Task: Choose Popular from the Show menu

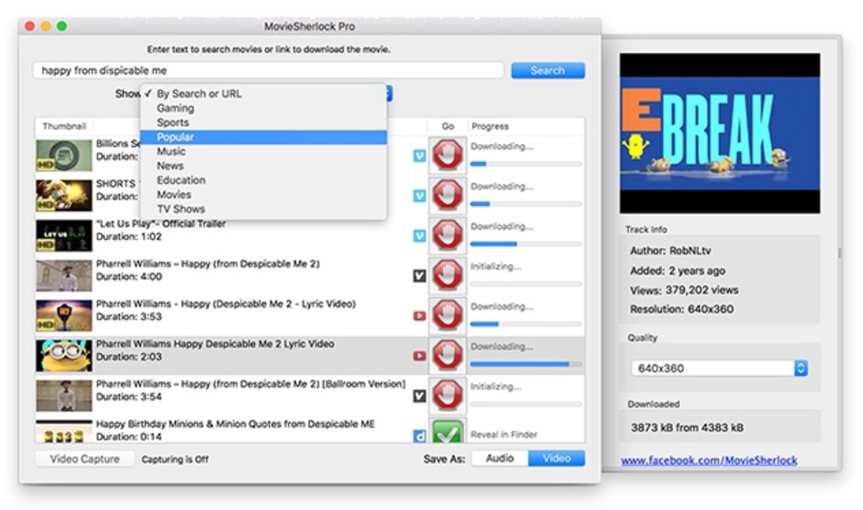Action: (x=263, y=137)
